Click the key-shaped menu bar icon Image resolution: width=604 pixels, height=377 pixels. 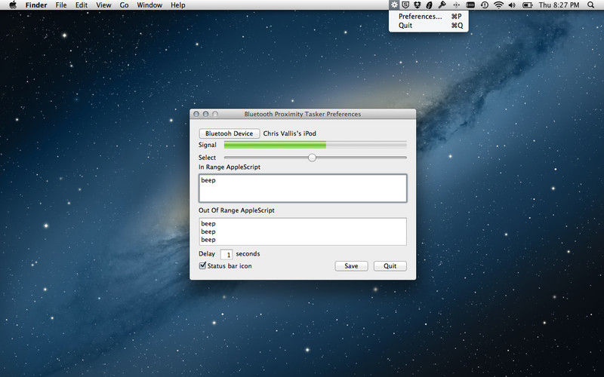click(x=442, y=5)
